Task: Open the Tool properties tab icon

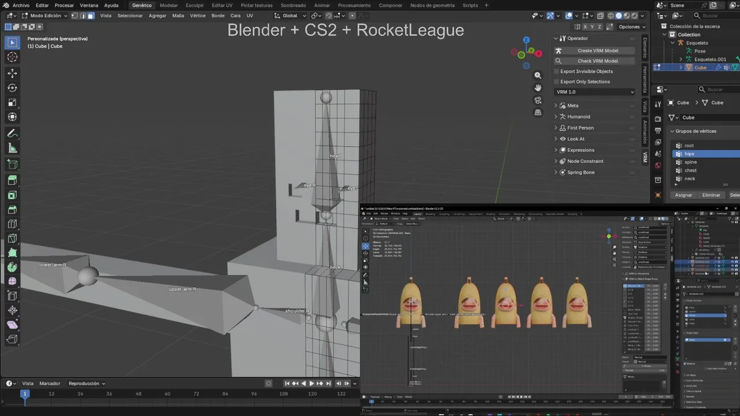Action: click(658, 105)
